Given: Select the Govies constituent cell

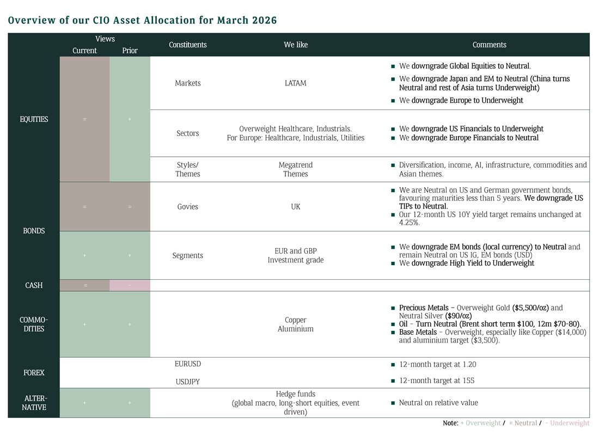Looking at the screenshot, I should [x=187, y=207].
